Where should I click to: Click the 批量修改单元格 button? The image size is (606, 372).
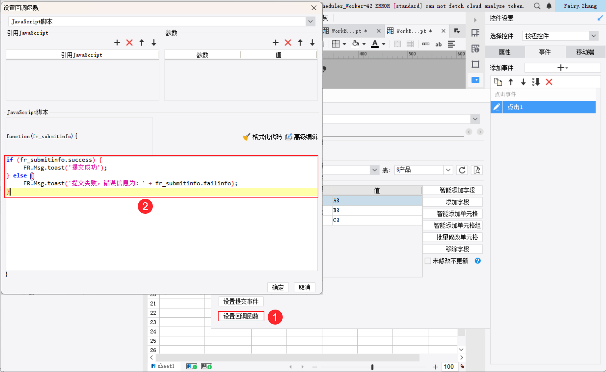point(453,237)
